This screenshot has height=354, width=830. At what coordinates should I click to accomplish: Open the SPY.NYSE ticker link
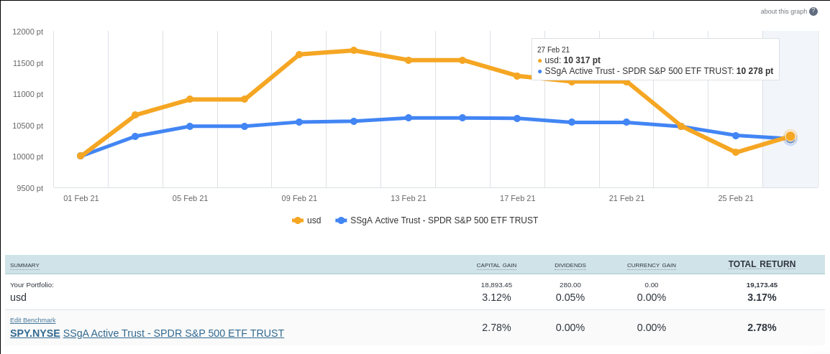35,333
